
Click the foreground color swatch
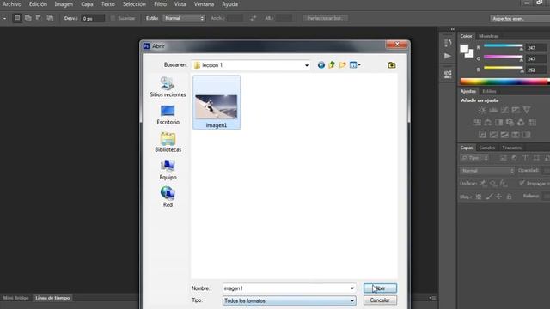pyautogui.click(x=464, y=49)
